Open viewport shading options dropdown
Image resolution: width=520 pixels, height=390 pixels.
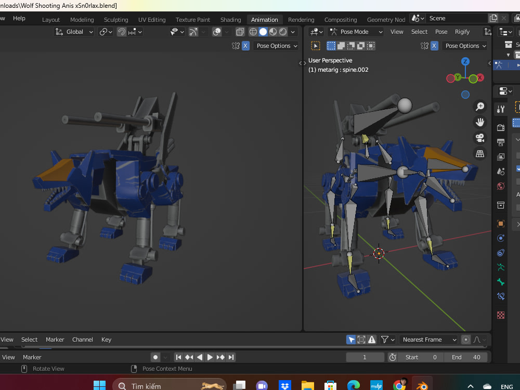293,32
